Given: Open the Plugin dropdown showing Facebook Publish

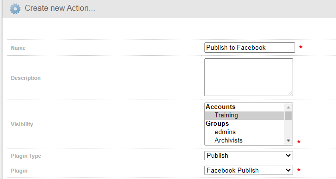Looking at the screenshot, I should 249,171.
